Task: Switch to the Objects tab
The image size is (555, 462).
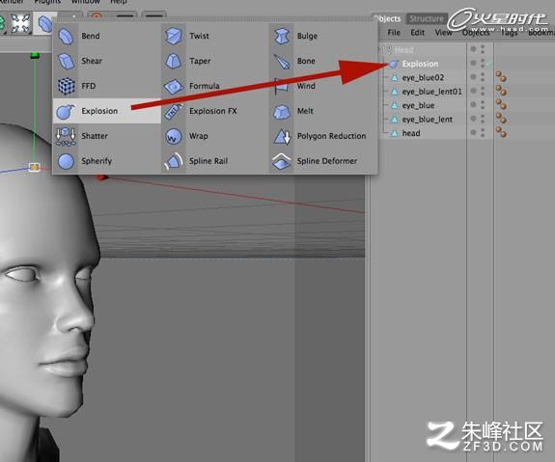Action: tap(388, 18)
